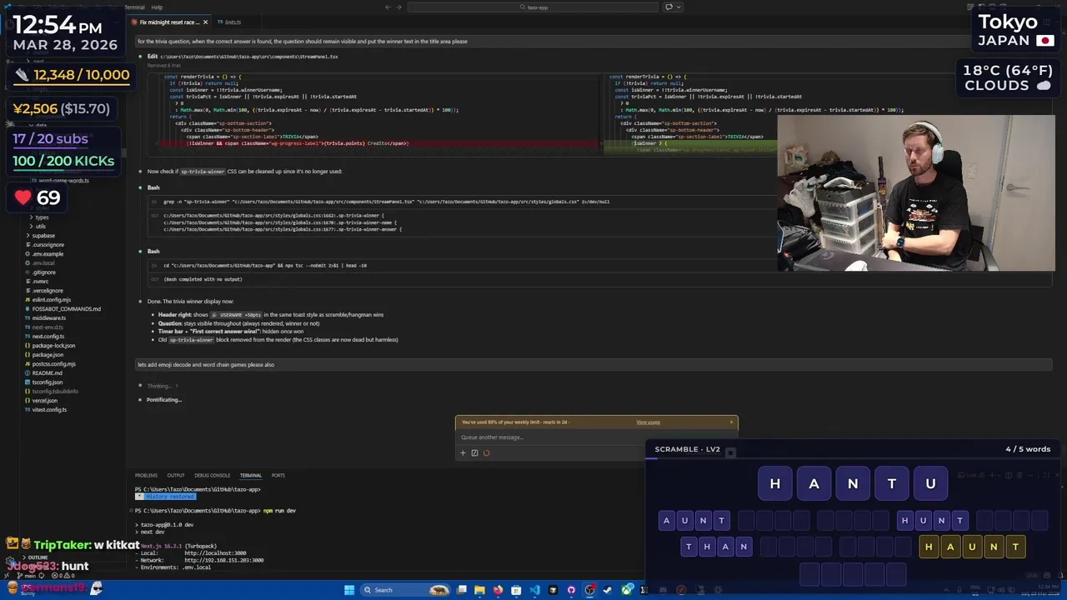Click the 192.168.151.203:3000 network URL
The image size is (1067, 600).
[x=223, y=560]
